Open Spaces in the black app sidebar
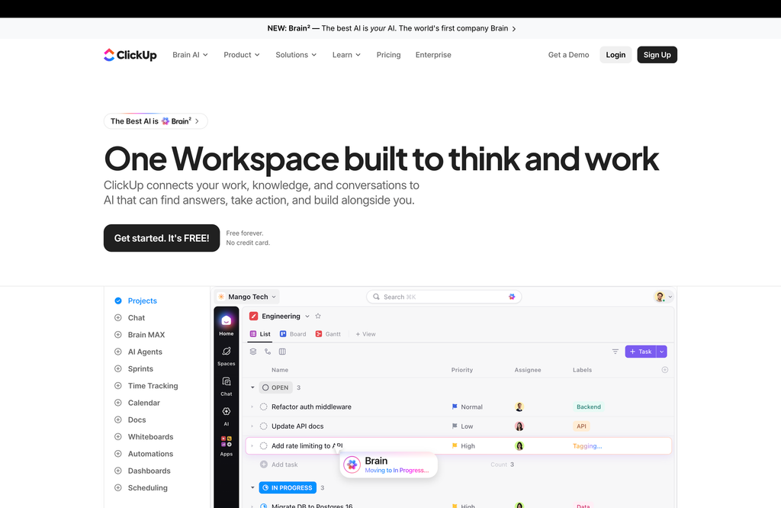The height and width of the screenshot is (508, 781). (x=226, y=355)
